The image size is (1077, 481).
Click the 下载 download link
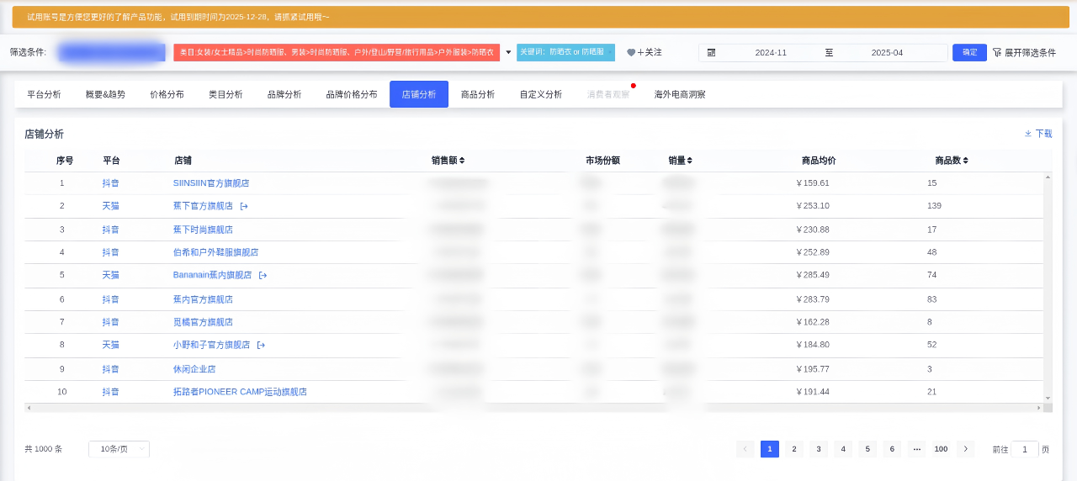pos(1043,134)
